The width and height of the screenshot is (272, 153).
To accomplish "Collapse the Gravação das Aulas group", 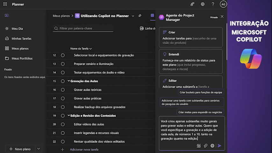I will pyautogui.click(x=68, y=81).
